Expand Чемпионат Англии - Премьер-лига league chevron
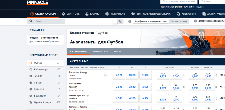 (x=106, y=68)
